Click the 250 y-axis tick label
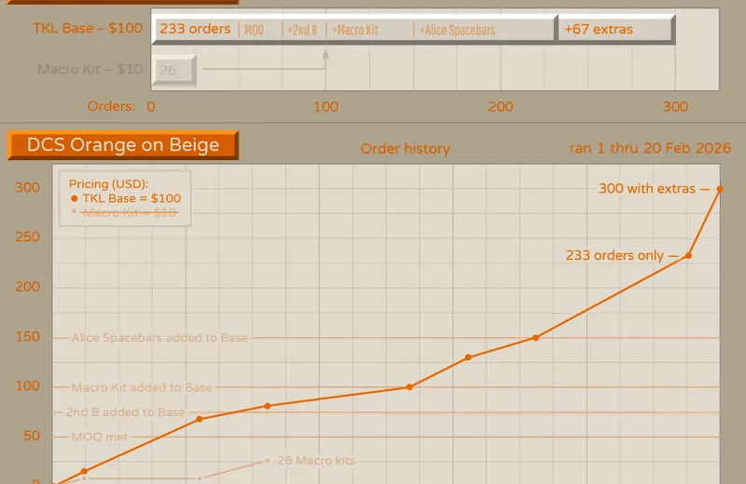 pyautogui.click(x=28, y=237)
